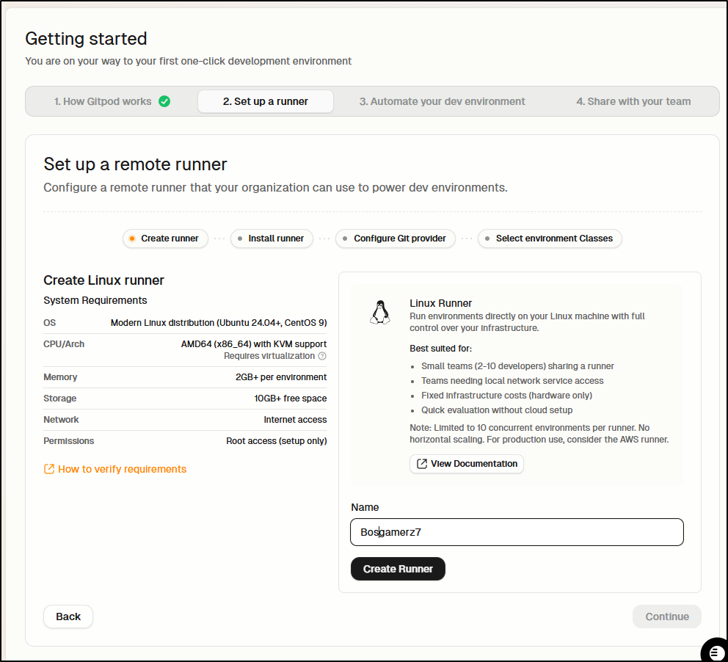Go to Automate your dev environment tab
This screenshot has height=662, width=728.
442,101
